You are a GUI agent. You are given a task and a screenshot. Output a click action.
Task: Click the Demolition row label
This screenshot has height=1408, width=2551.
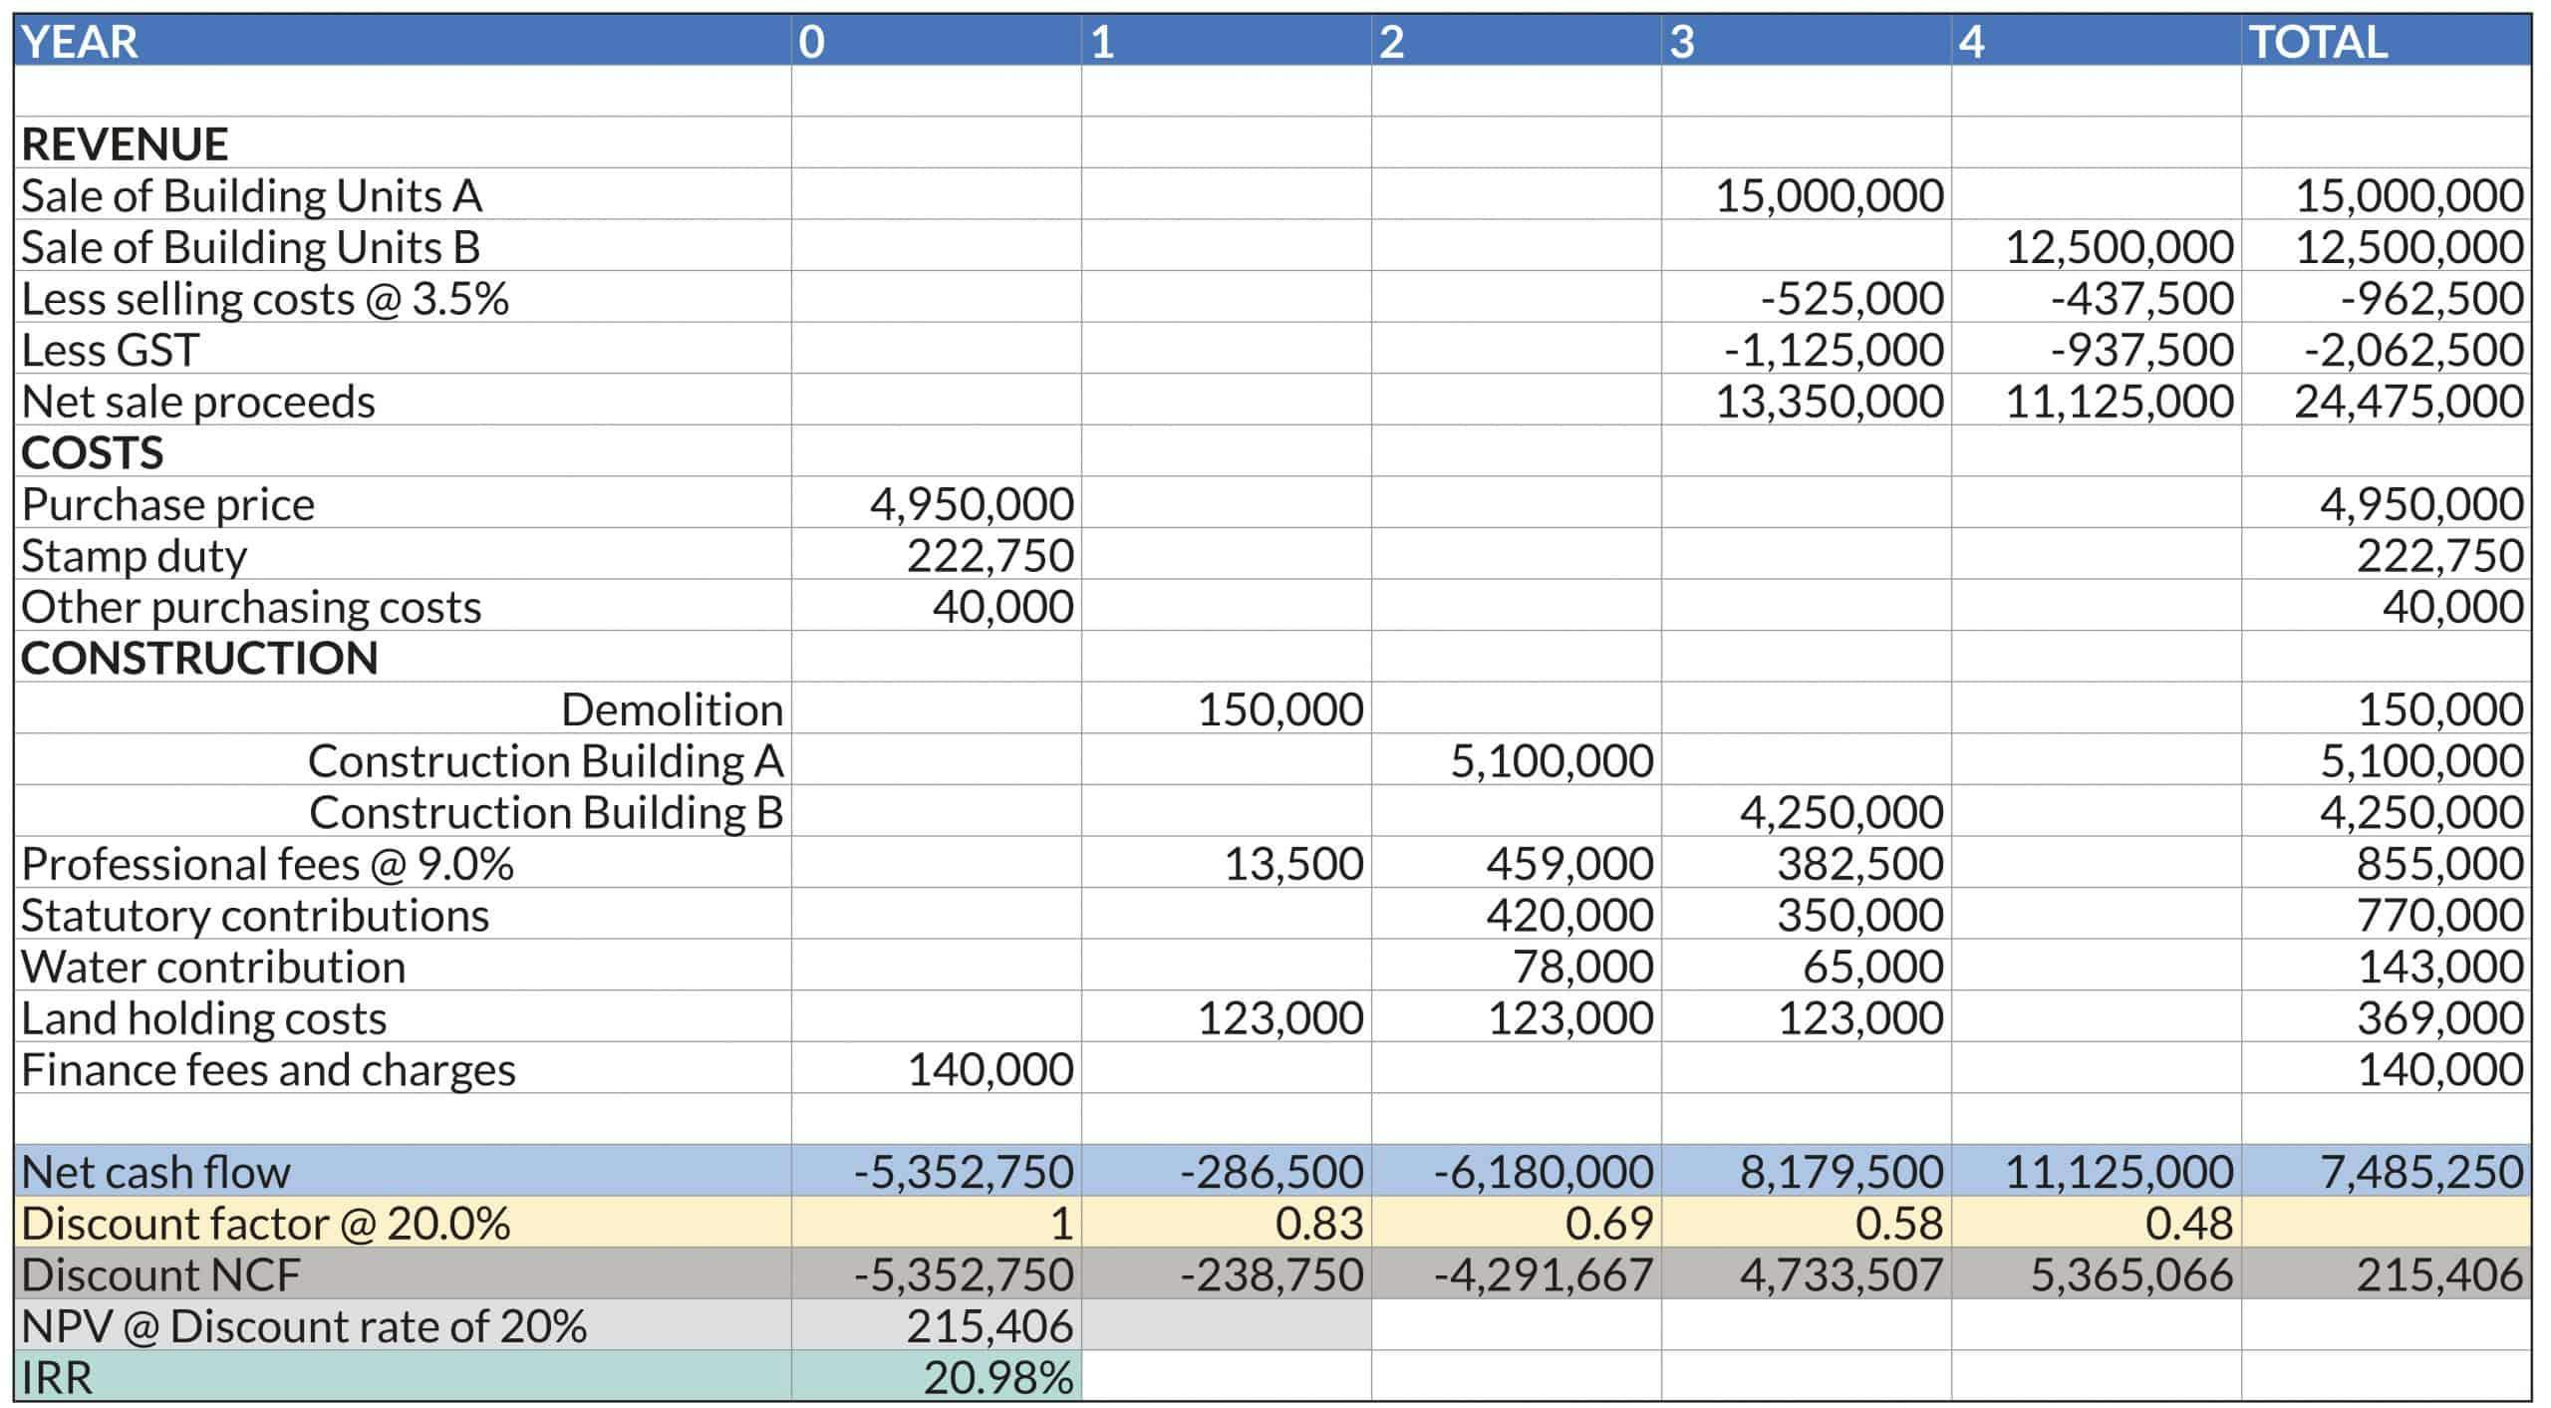point(672,709)
